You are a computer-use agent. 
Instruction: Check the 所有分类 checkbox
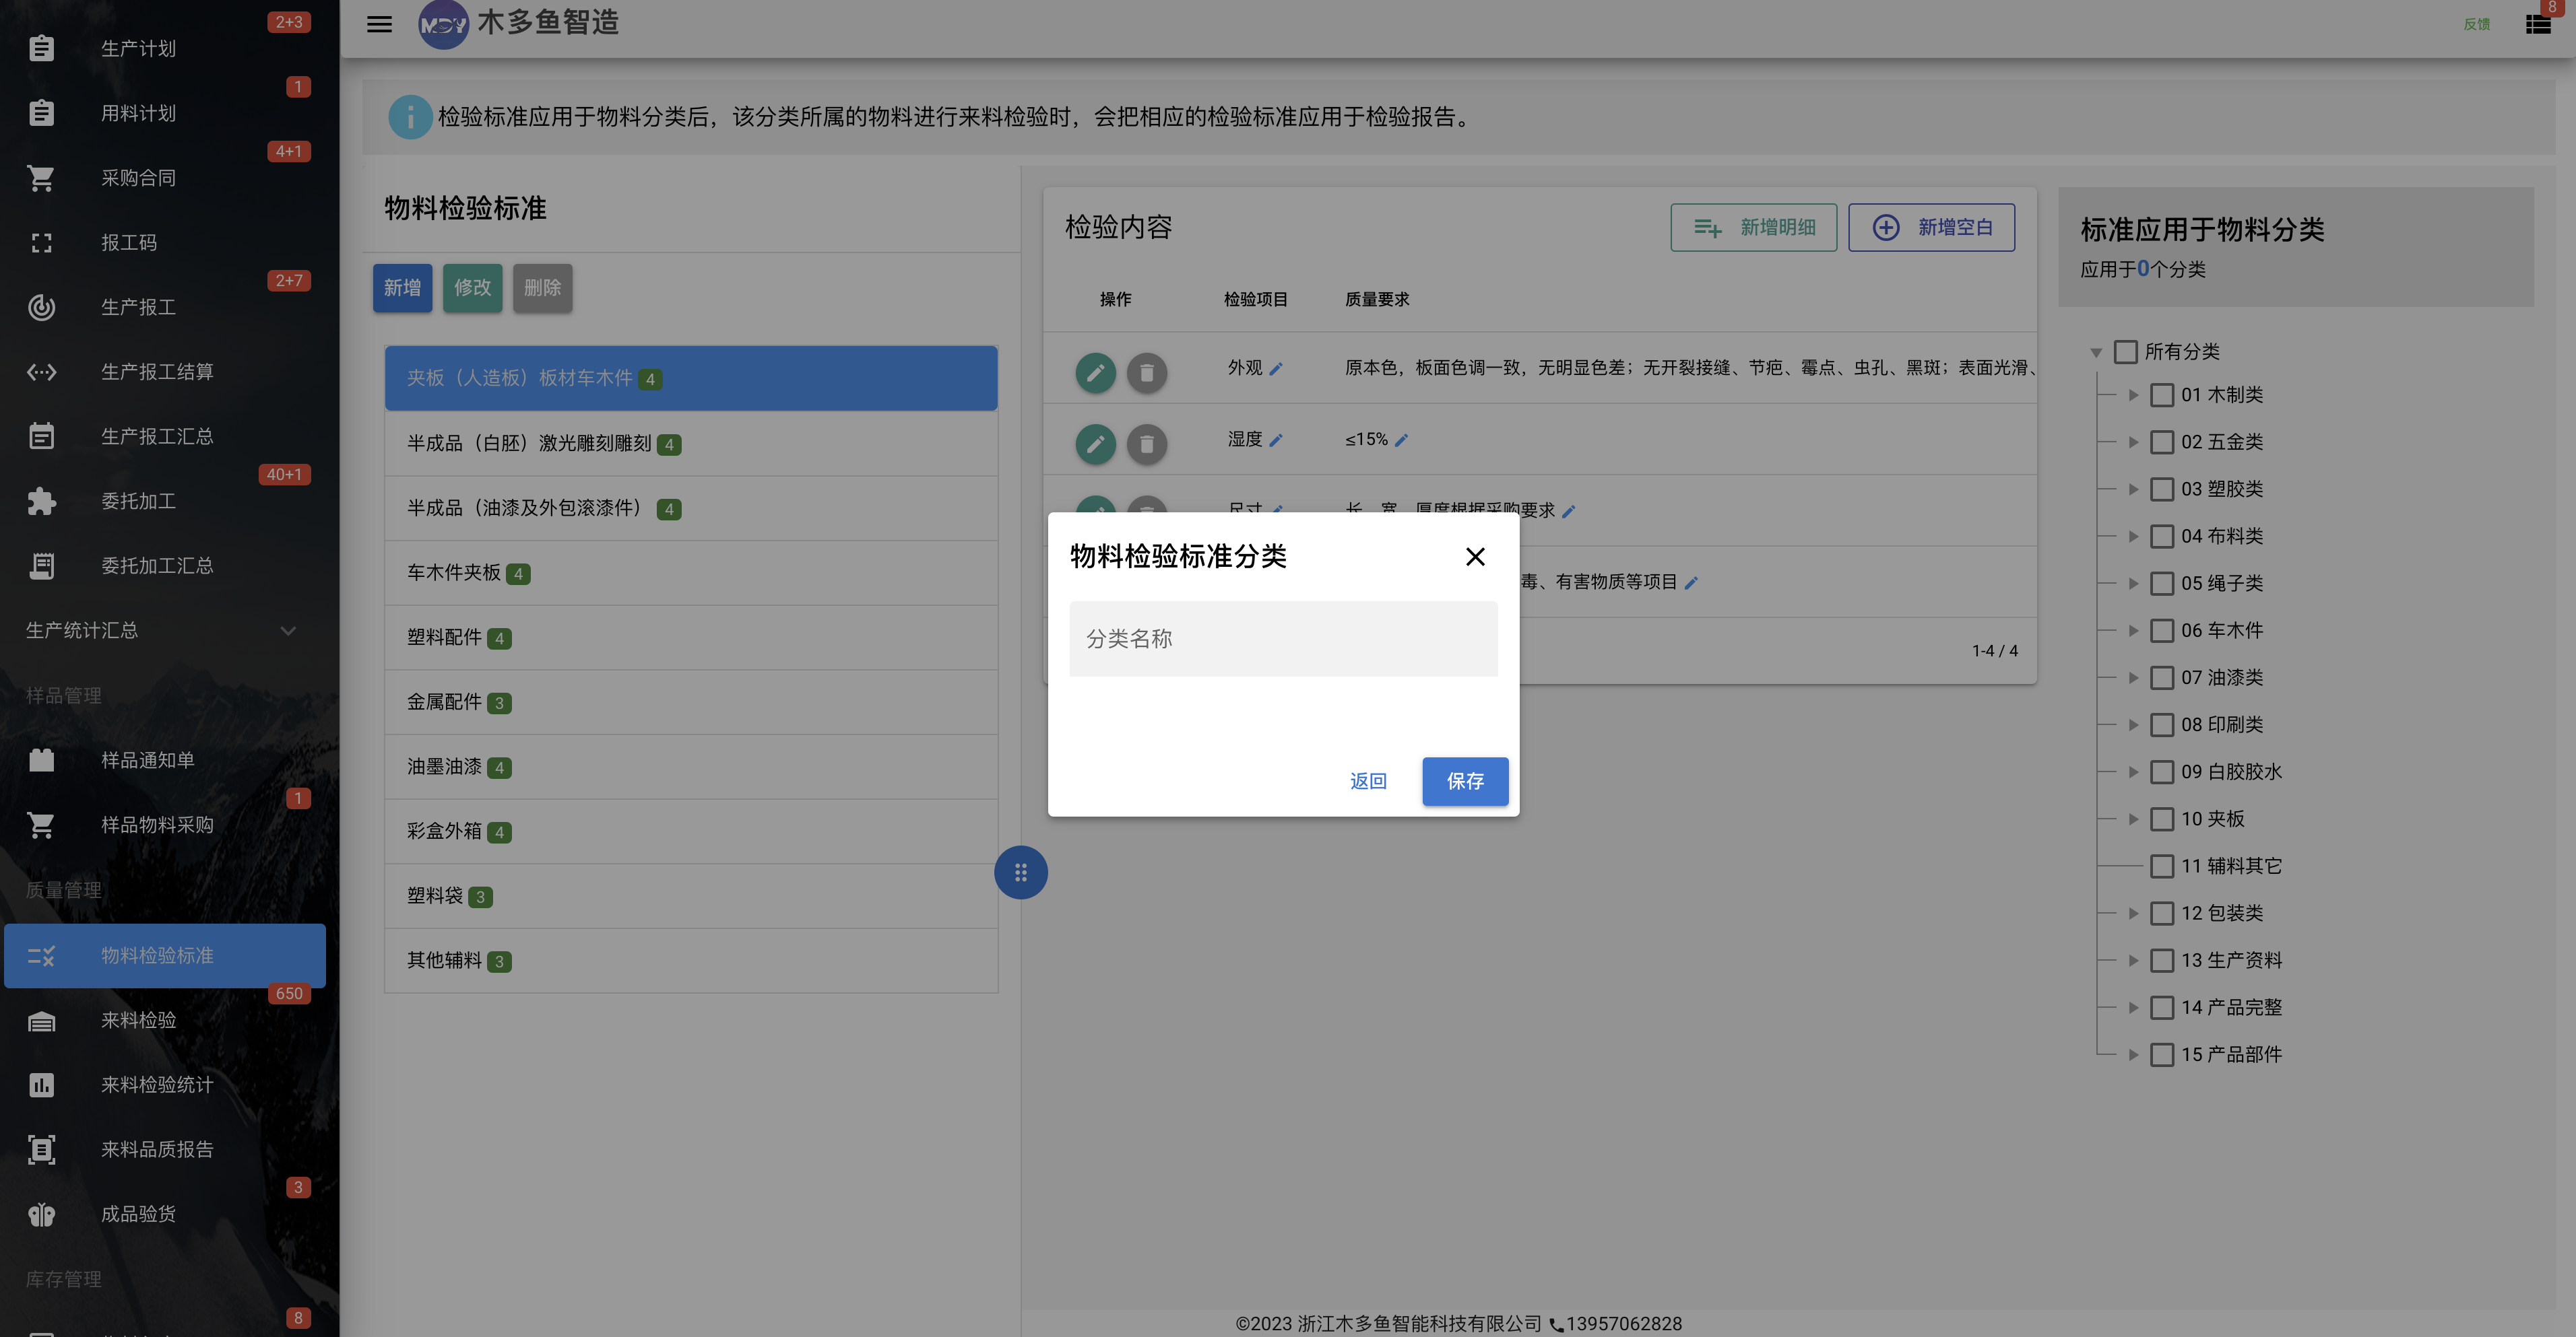(2125, 351)
